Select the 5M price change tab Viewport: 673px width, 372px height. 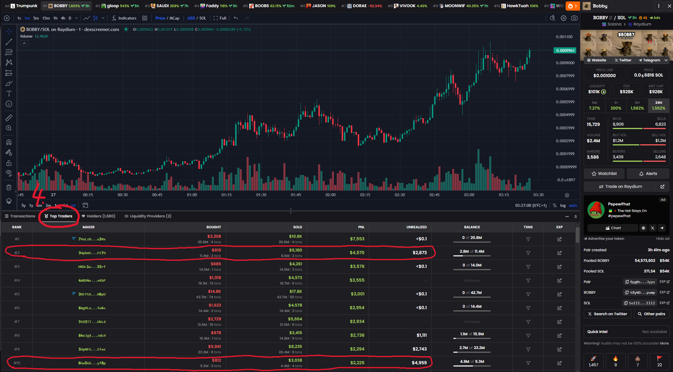(x=594, y=106)
